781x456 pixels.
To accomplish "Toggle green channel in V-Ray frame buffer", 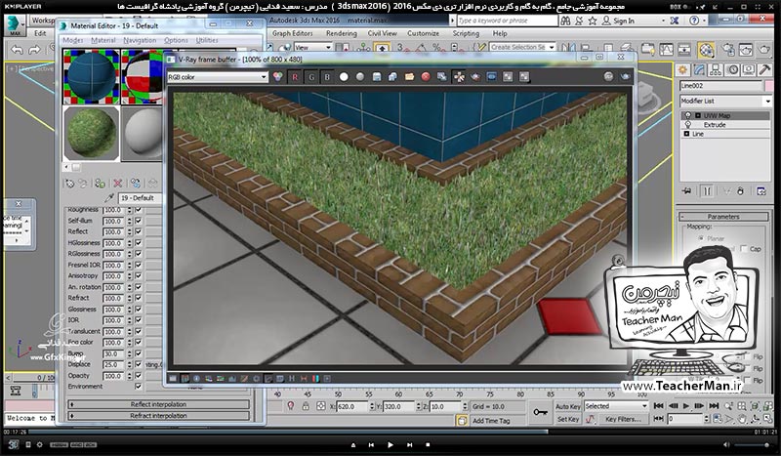I will point(311,77).
